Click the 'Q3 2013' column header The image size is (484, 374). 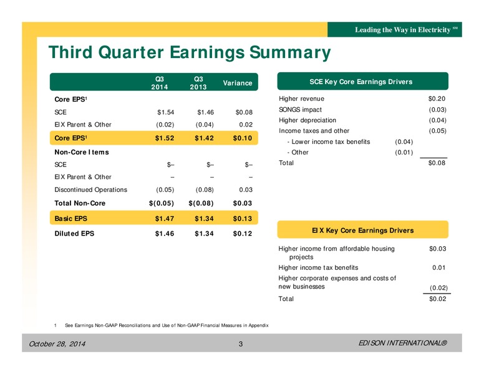tap(198, 83)
